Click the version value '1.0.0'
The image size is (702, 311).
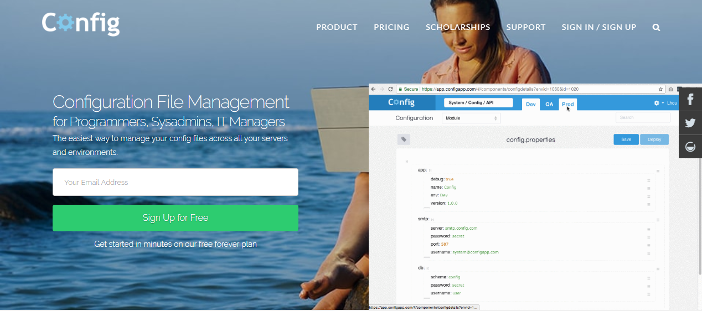pyautogui.click(x=452, y=203)
